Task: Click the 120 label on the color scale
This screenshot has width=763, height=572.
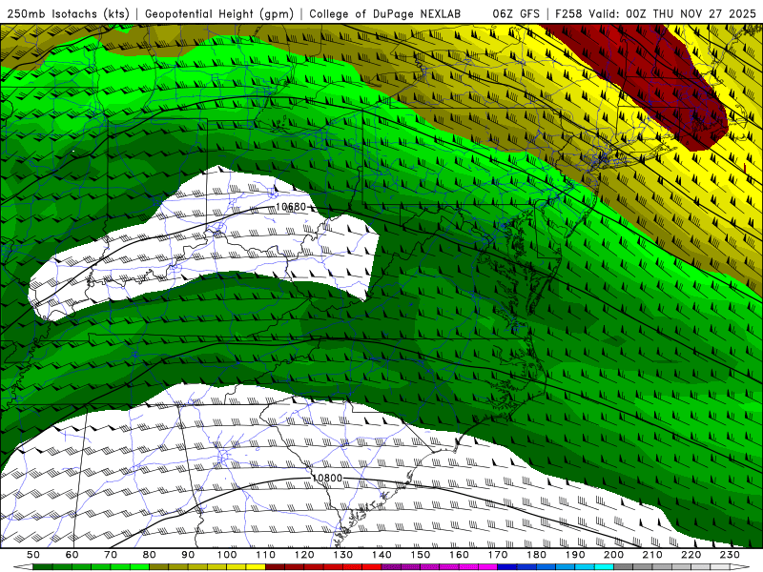Action: pos(304,555)
